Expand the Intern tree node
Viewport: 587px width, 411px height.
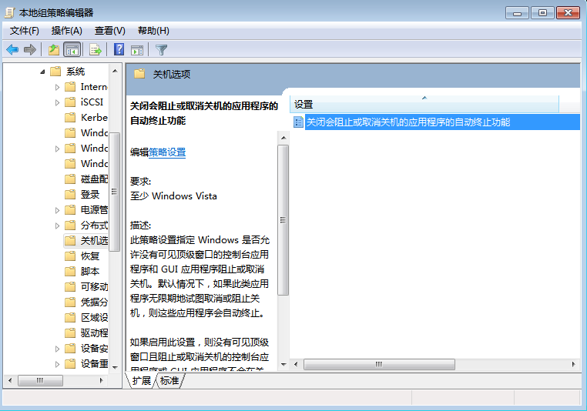[x=57, y=87]
